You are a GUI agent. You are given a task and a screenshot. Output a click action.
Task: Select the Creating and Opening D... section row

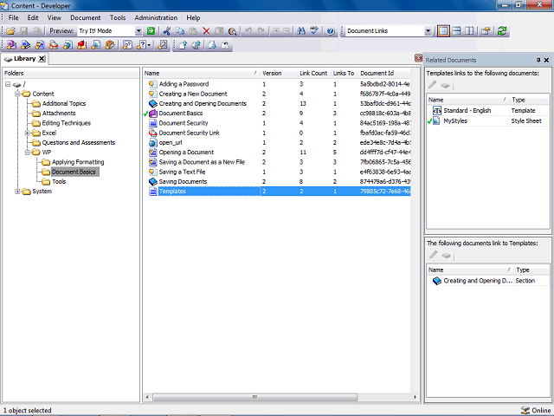coord(487,281)
